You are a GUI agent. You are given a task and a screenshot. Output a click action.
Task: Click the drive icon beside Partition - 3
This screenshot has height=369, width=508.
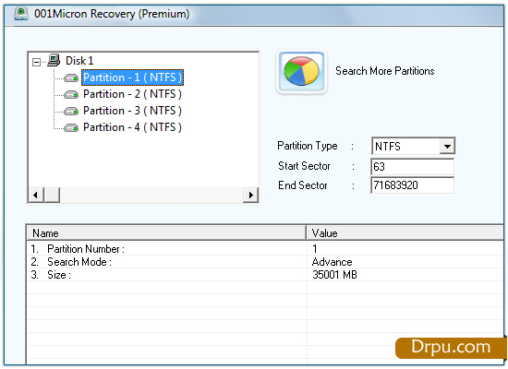pyautogui.click(x=71, y=111)
